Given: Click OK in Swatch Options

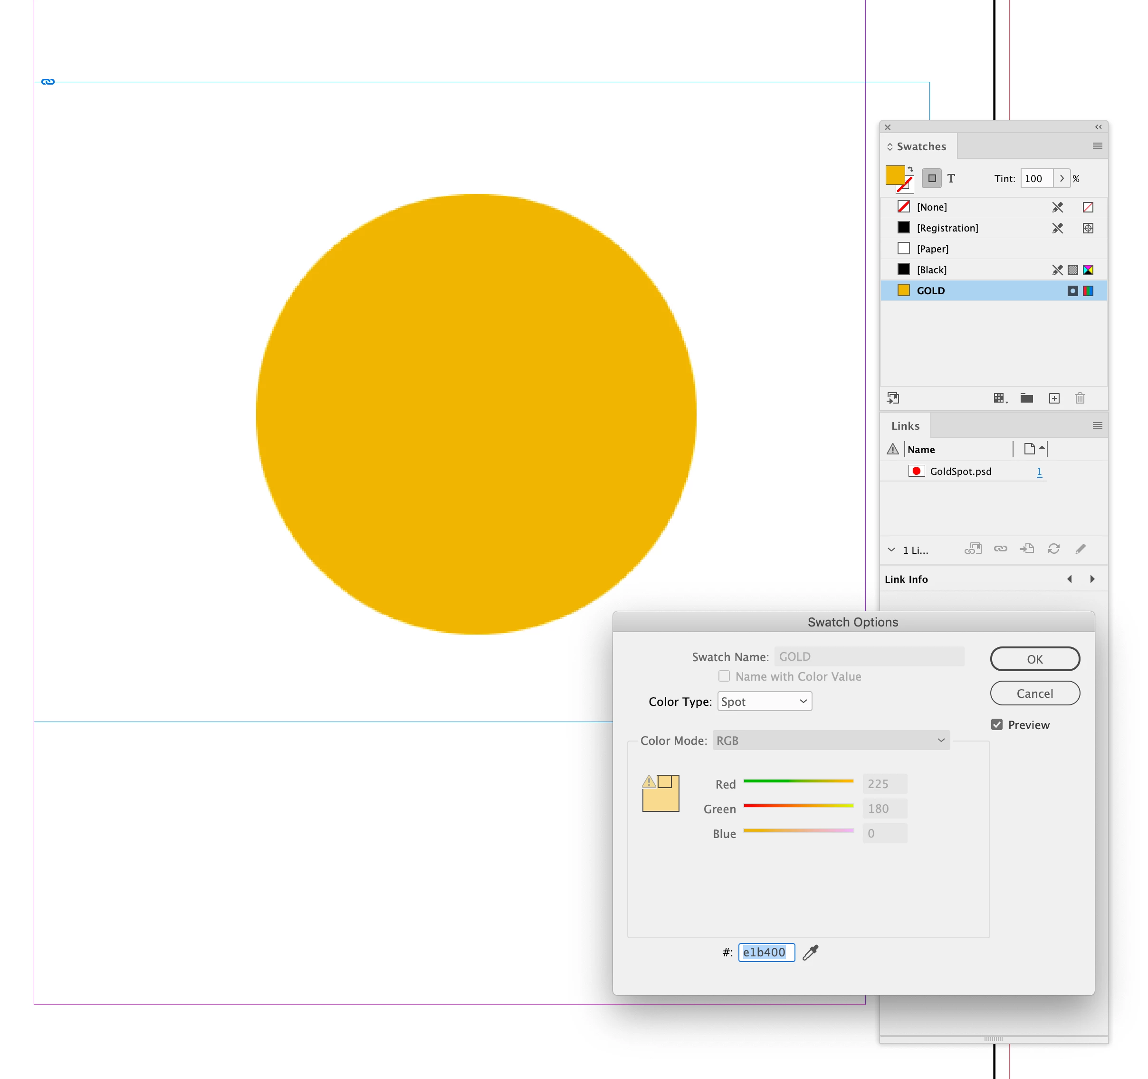Looking at the screenshot, I should tap(1035, 659).
